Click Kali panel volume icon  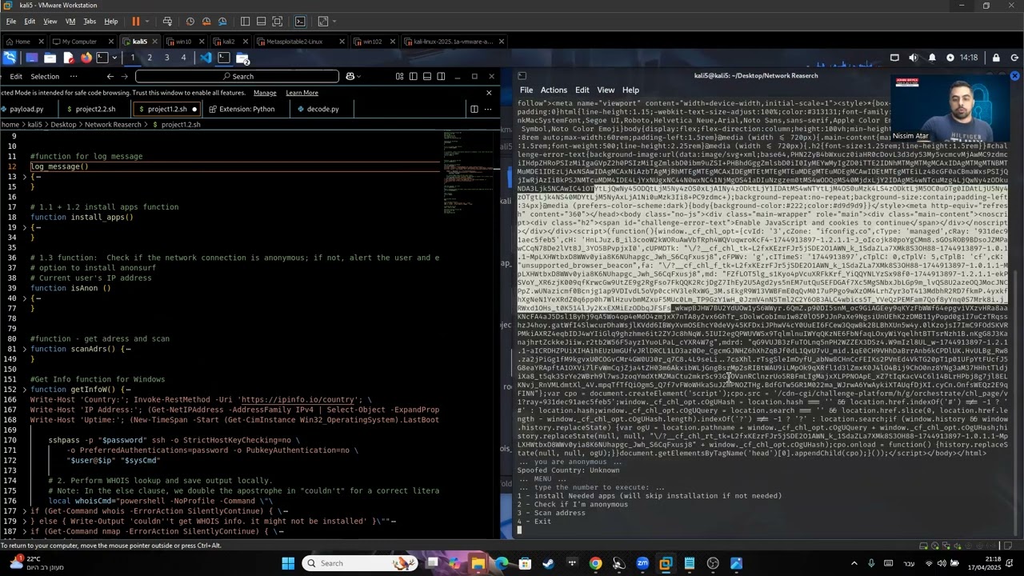(x=914, y=58)
